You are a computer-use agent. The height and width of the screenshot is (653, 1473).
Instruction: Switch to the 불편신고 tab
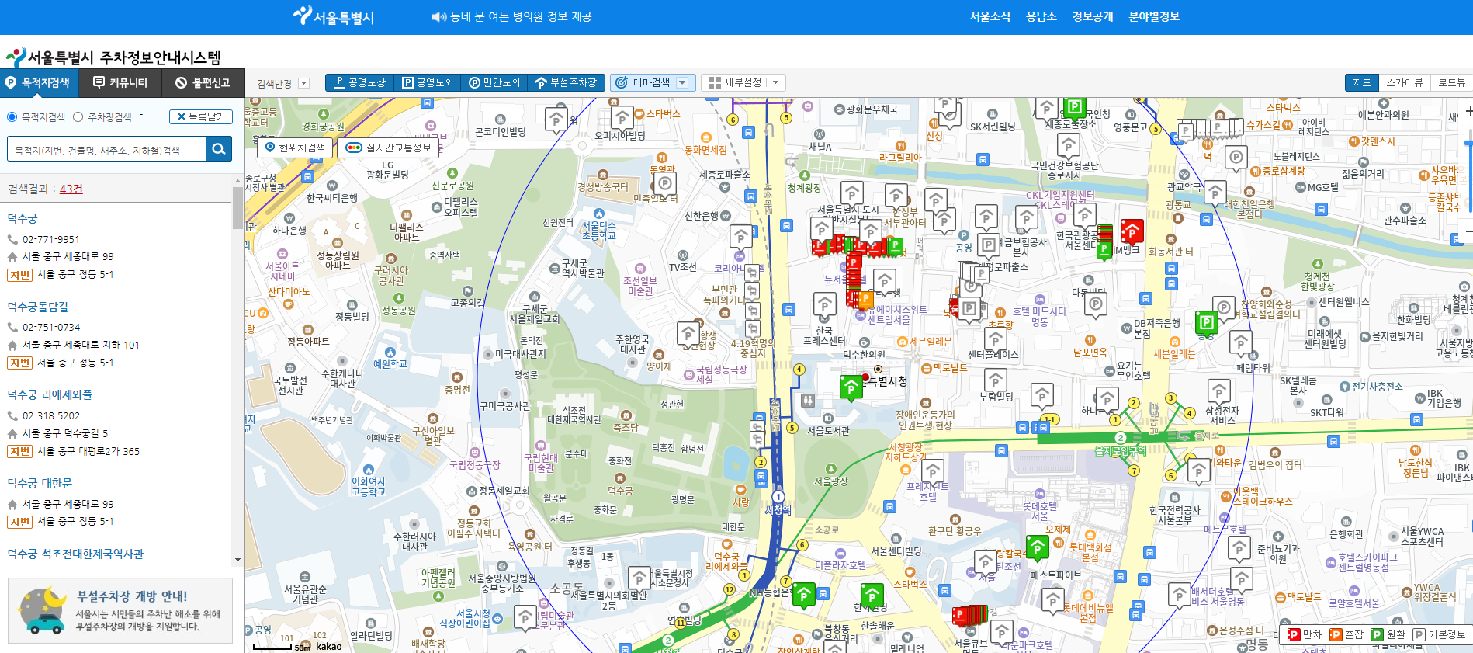pos(203,83)
